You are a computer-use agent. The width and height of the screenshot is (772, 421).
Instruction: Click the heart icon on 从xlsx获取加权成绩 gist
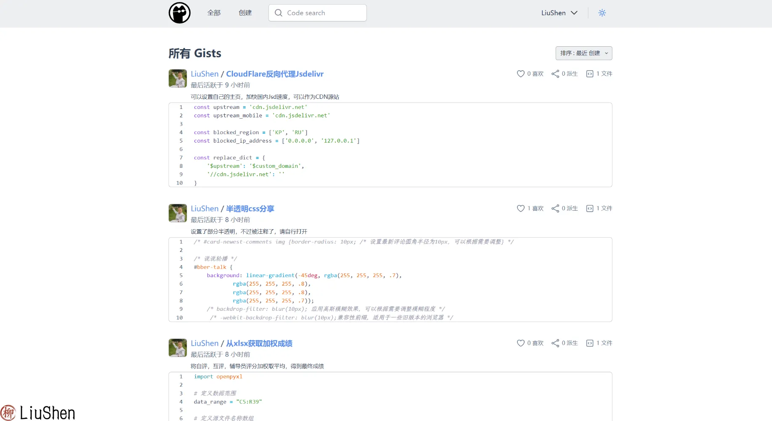click(x=521, y=343)
